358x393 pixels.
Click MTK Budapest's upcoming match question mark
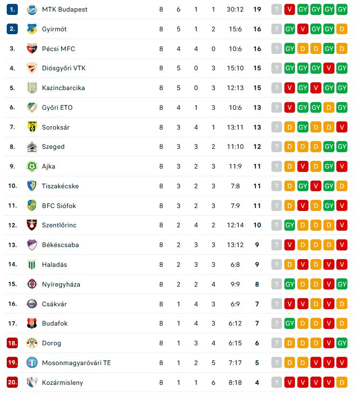point(276,10)
